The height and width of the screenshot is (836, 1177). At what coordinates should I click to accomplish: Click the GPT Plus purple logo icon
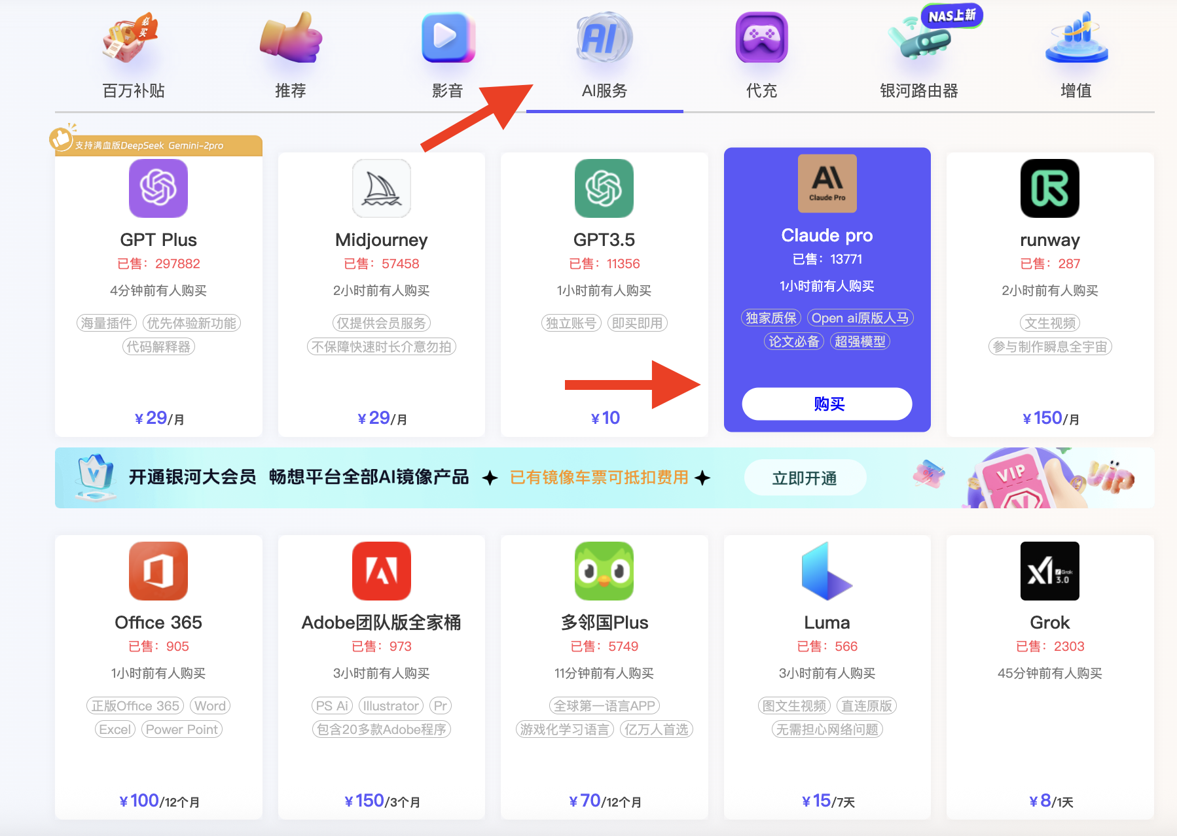point(158,188)
